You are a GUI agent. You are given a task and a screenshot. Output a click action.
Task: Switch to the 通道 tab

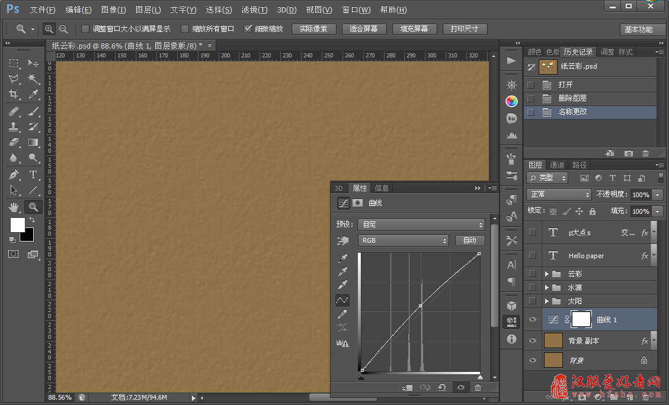tap(557, 165)
